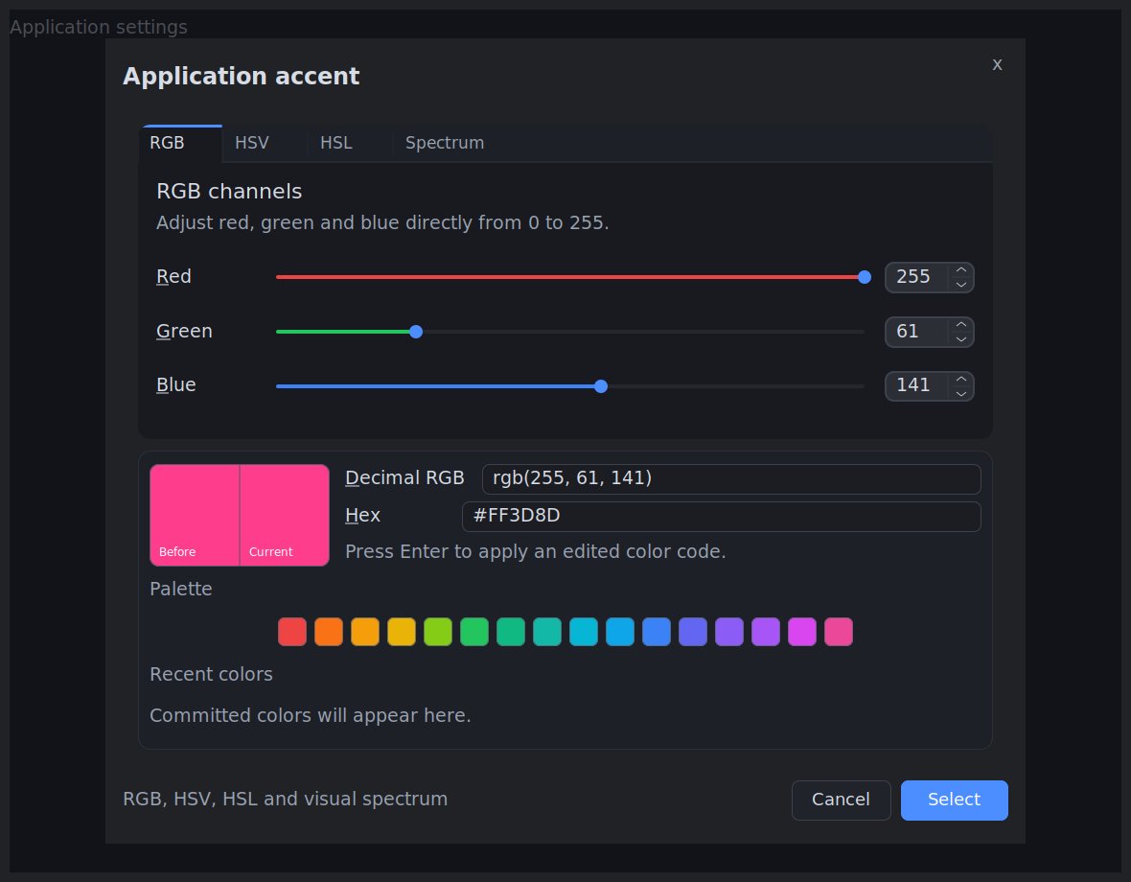This screenshot has height=882, width=1131.
Task: Pick the green palette swatch
Action: coord(474,632)
